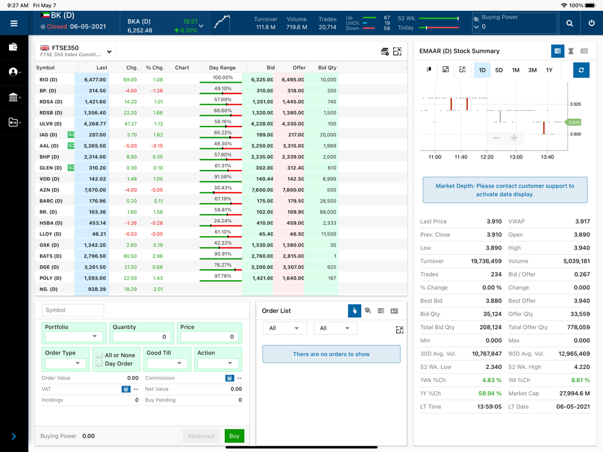
Task: Sort table by Bid Qty column header
Action: click(x=327, y=67)
